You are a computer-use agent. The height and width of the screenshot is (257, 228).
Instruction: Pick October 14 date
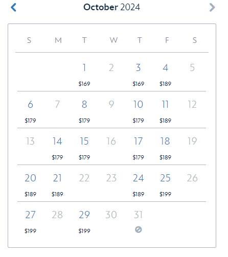57,148
